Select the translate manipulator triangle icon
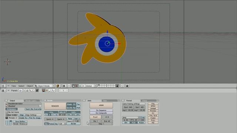The height and width of the screenshot is (133, 237). [x=77, y=86]
